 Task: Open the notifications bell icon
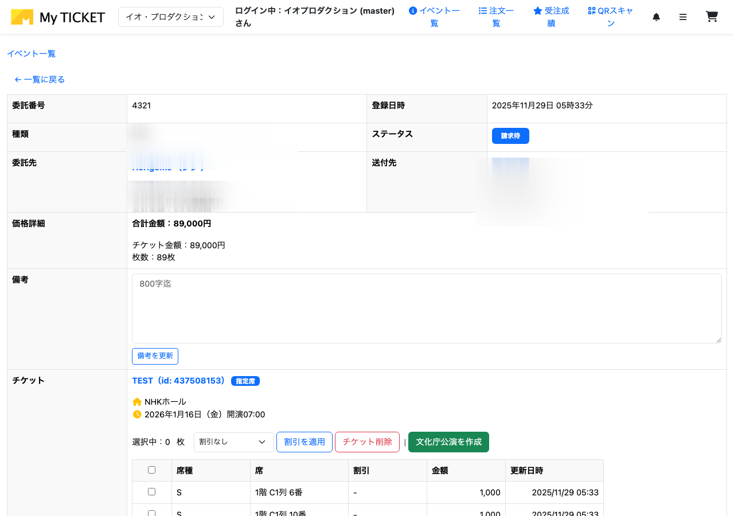pos(656,17)
